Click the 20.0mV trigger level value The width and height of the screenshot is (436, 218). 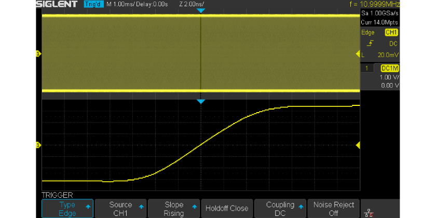pos(388,55)
